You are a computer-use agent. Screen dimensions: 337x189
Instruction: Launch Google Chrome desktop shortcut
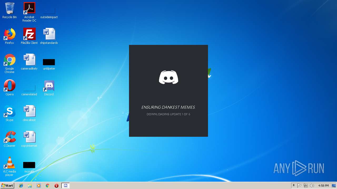click(x=9, y=64)
